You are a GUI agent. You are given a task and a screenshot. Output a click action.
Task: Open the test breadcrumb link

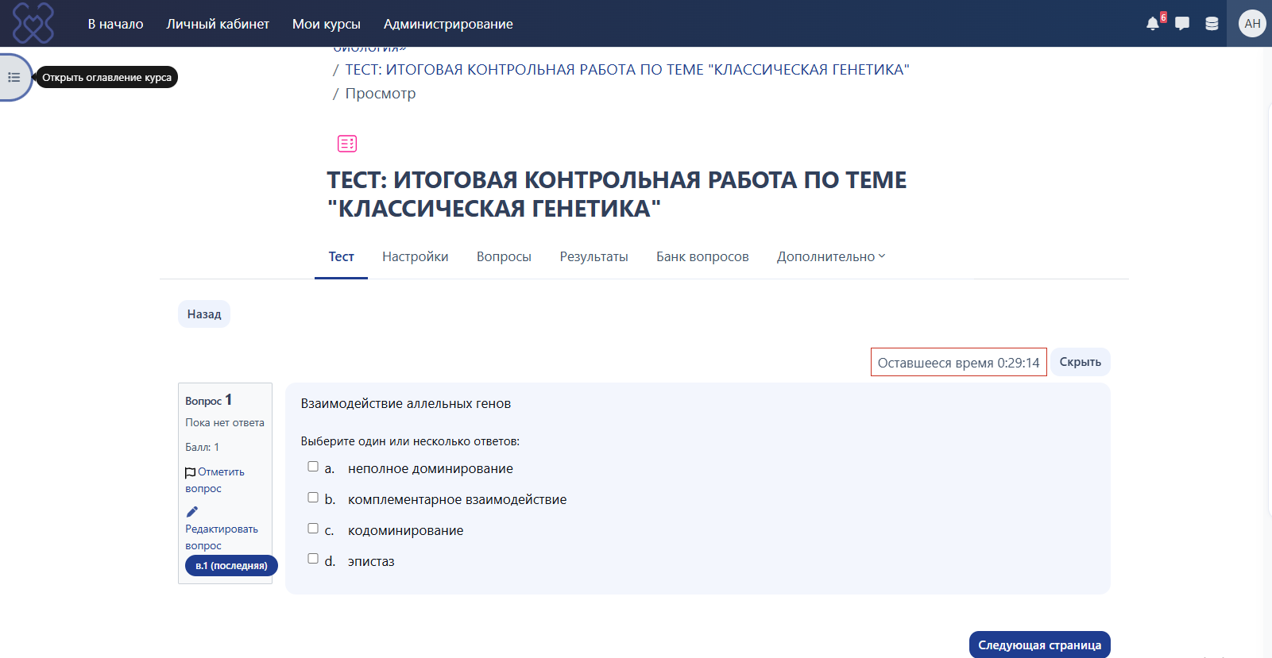pyautogui.click(x=628, y=70)
